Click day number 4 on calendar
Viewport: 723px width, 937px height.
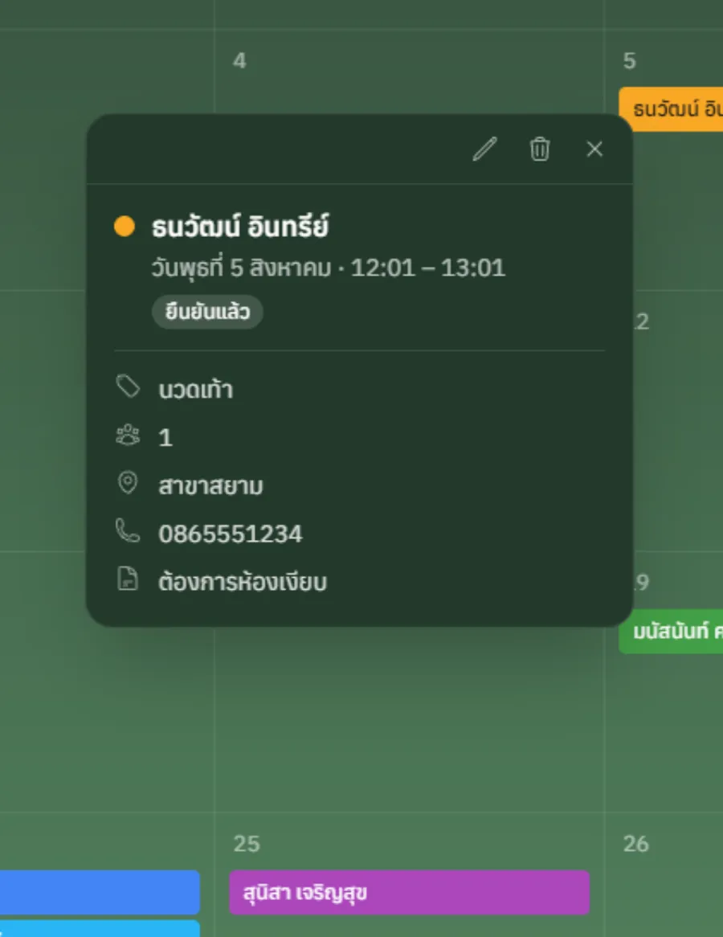coord(239,61)
